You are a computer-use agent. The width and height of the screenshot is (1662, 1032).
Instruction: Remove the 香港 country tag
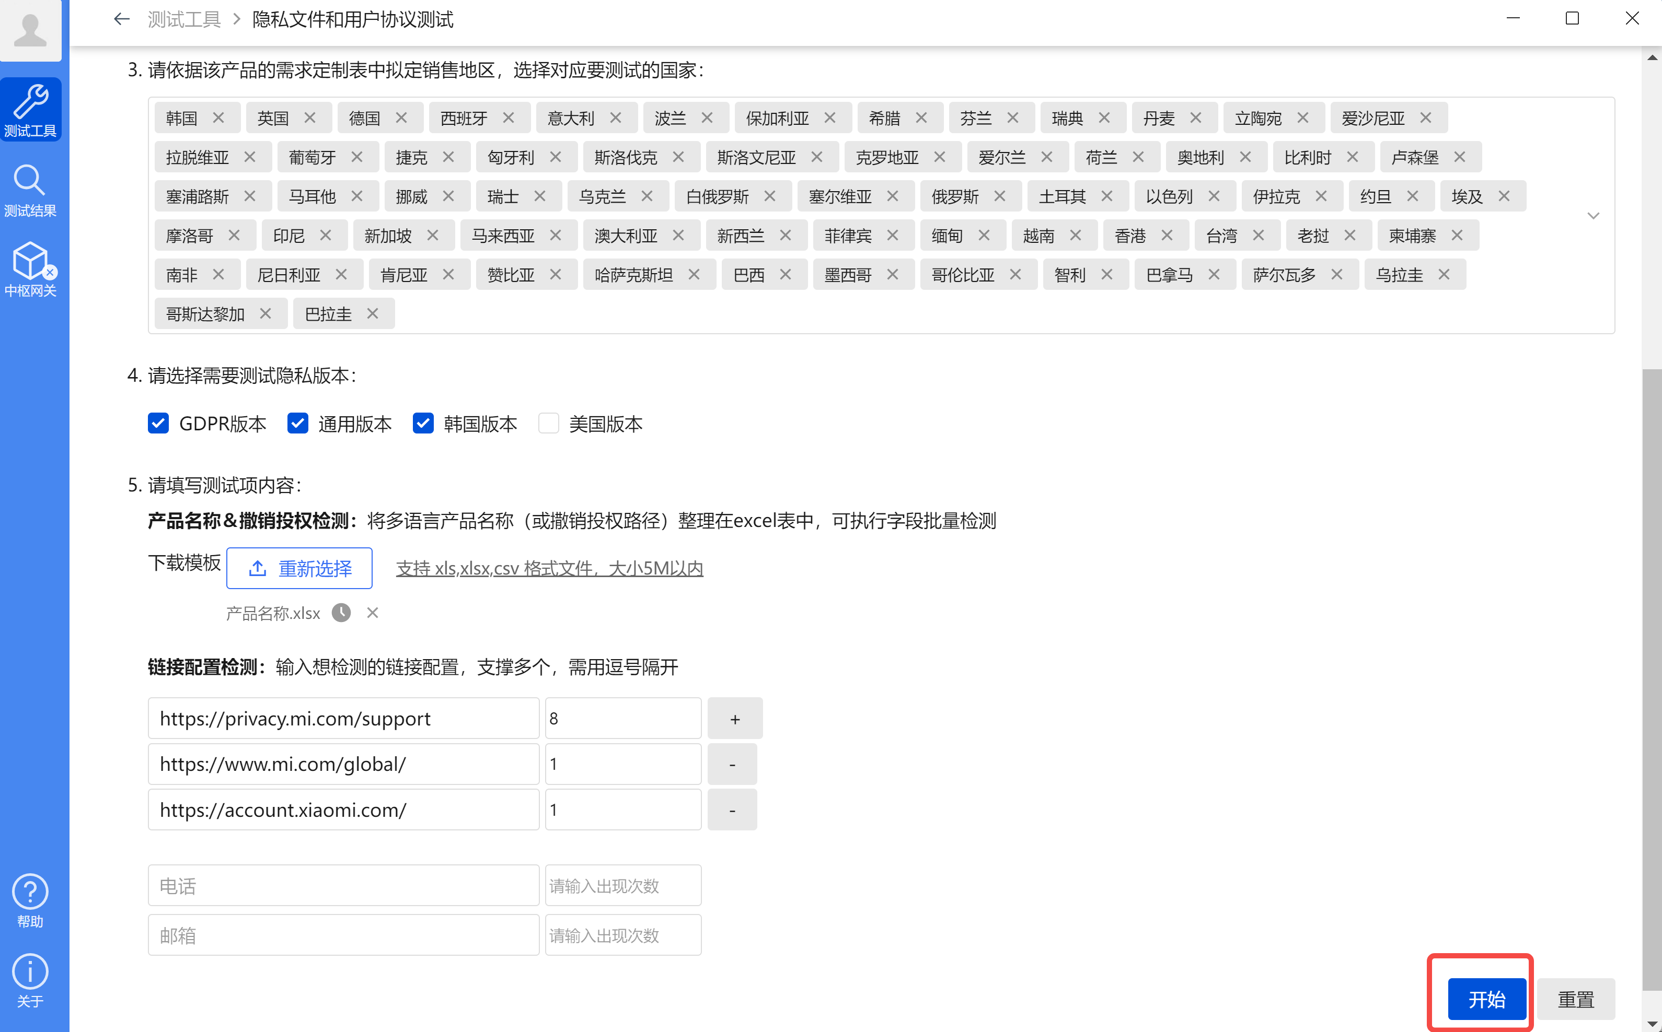click(1167, 235)
